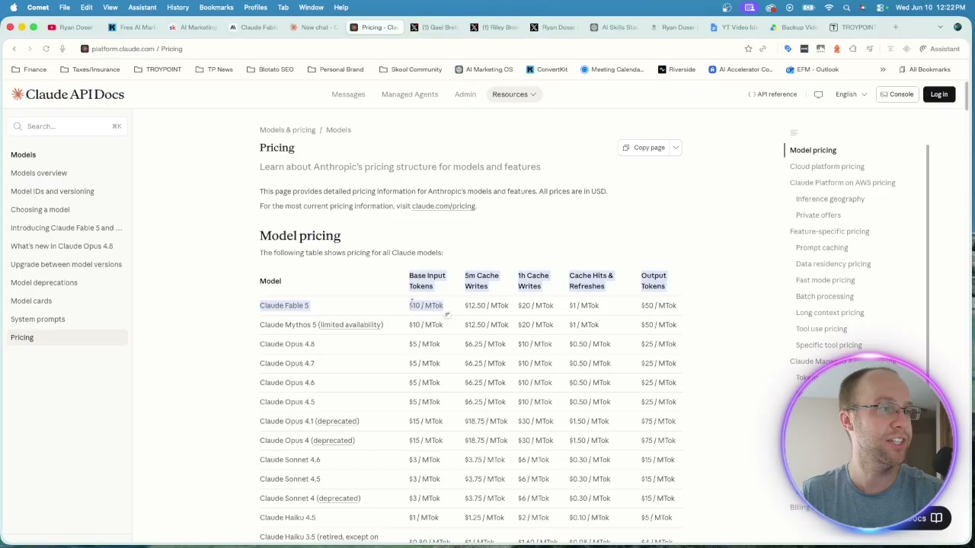This screenshot has width=975, height=548.
Task: Open What's new in Claude Opus 4.8
Action: (62, 246)
